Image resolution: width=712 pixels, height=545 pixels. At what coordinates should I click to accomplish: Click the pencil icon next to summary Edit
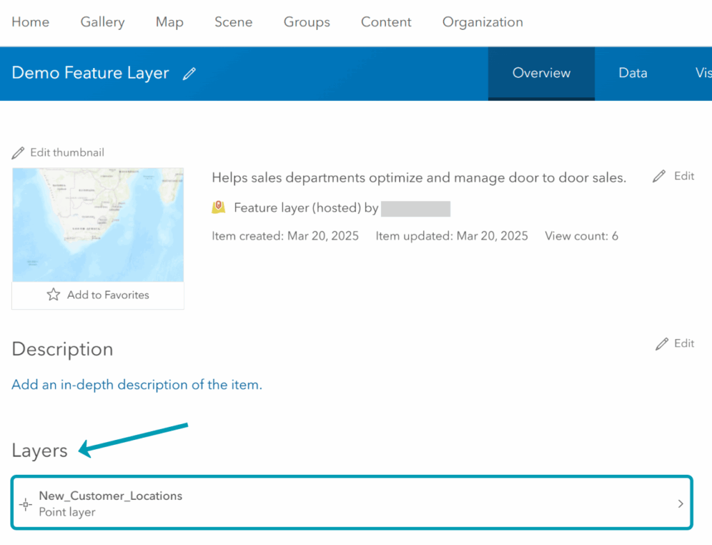pyautogui.click(x=659, y=176)
